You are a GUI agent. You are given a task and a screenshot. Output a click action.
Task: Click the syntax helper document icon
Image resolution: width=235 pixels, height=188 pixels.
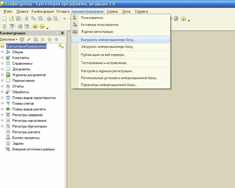[176, 19]
